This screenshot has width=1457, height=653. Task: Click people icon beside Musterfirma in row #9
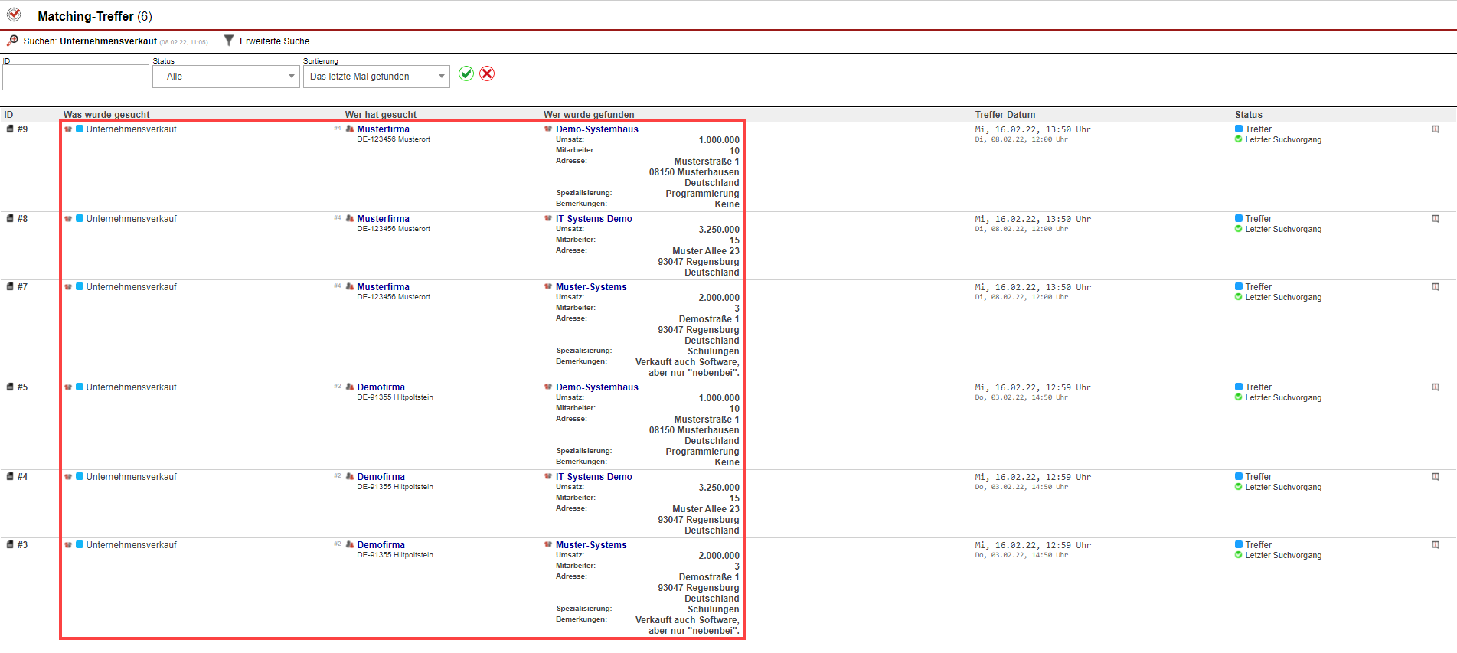point(350,129)
